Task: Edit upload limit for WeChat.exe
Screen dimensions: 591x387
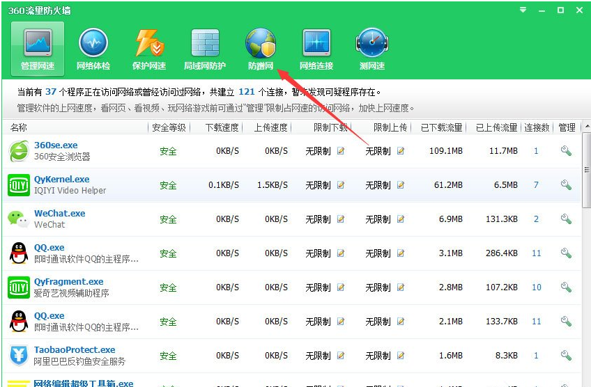Action: click(401, 219)
